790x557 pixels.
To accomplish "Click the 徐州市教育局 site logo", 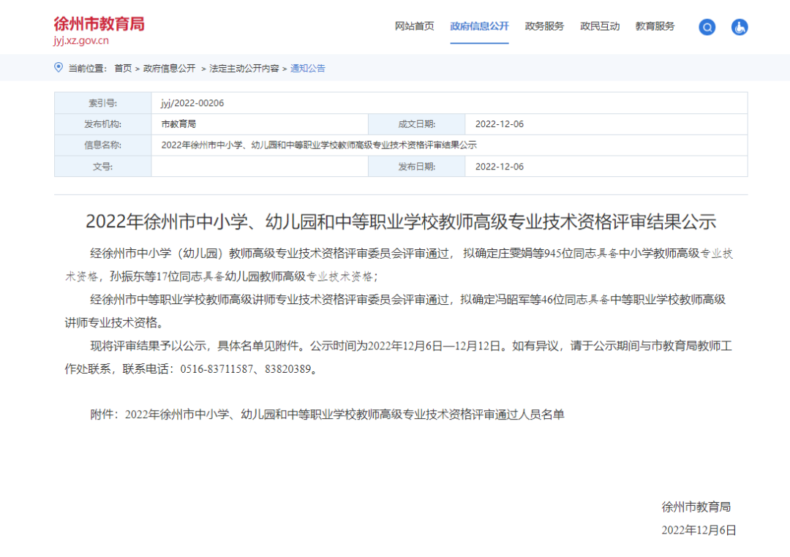I will pyautogui.click(x=99, y=23).
